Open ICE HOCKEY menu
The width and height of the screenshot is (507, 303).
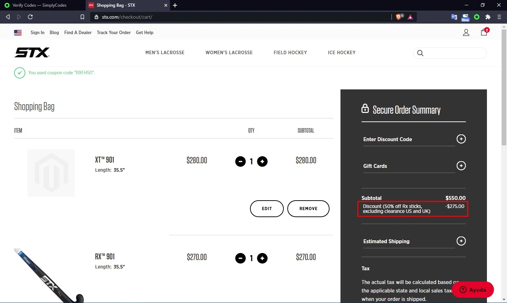click(x=342, y=53)
